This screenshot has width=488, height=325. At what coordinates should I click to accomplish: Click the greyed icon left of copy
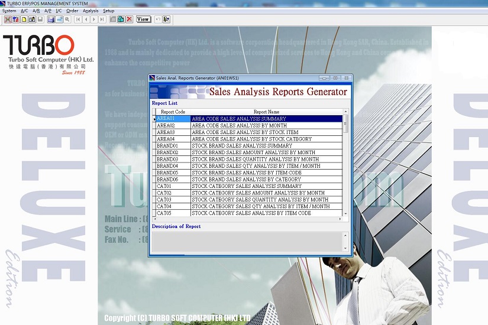click(x=113, y=19)
